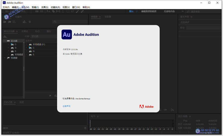Expand C: row in contents list
Screen dimensions: 223x136
[26, 48]
